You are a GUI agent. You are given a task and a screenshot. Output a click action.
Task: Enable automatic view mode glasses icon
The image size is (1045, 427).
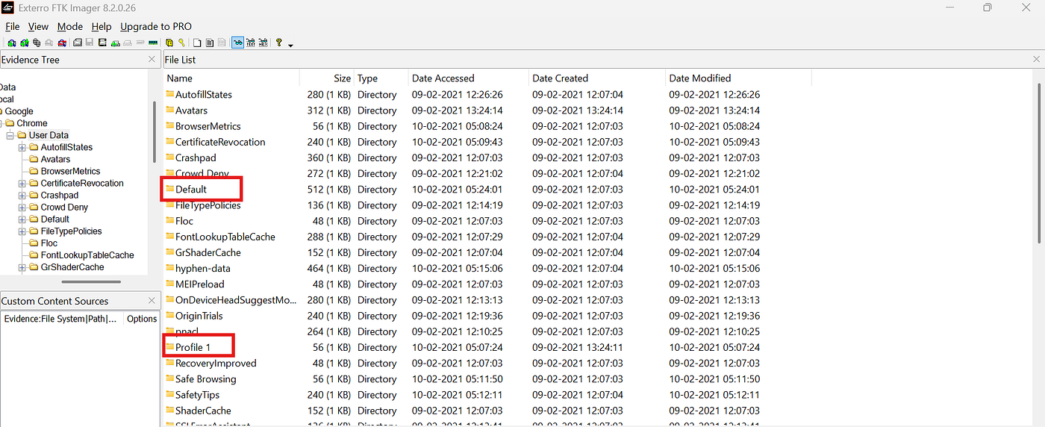tap(238, 43)
